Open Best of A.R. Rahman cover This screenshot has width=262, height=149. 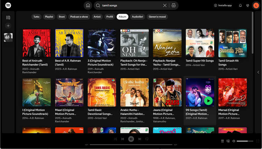[x=69, y=43]
